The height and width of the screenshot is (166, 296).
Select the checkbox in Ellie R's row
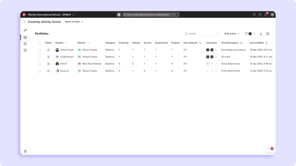(x=39, y=64)
